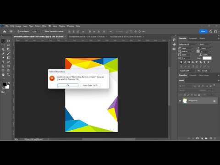Toggle Faux Bold in the Character panel
Image resolution: width=220 pixels, height=165 pixels.
[x=181, y=62]
